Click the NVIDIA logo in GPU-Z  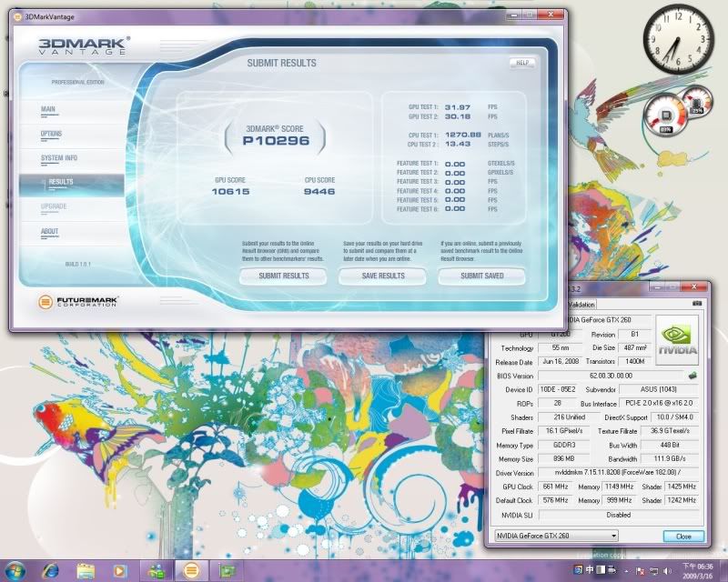tap(677, 340)
